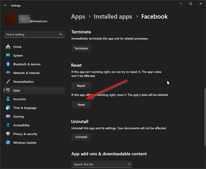This screenshot has width=206, height=169.
Task: Go back with the Settings back arrow
Action: tap(5, 5)
